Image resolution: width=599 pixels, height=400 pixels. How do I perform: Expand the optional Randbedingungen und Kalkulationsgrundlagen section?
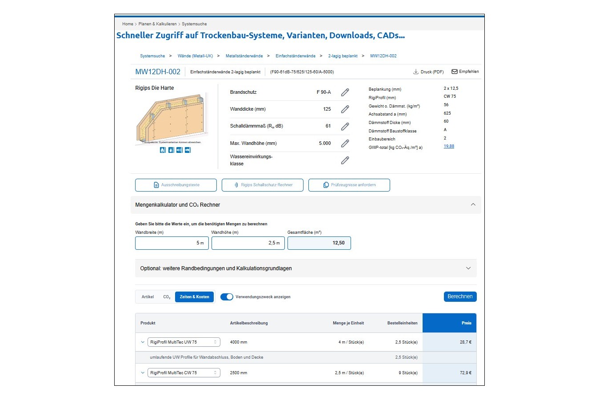(x=468, y=268)
